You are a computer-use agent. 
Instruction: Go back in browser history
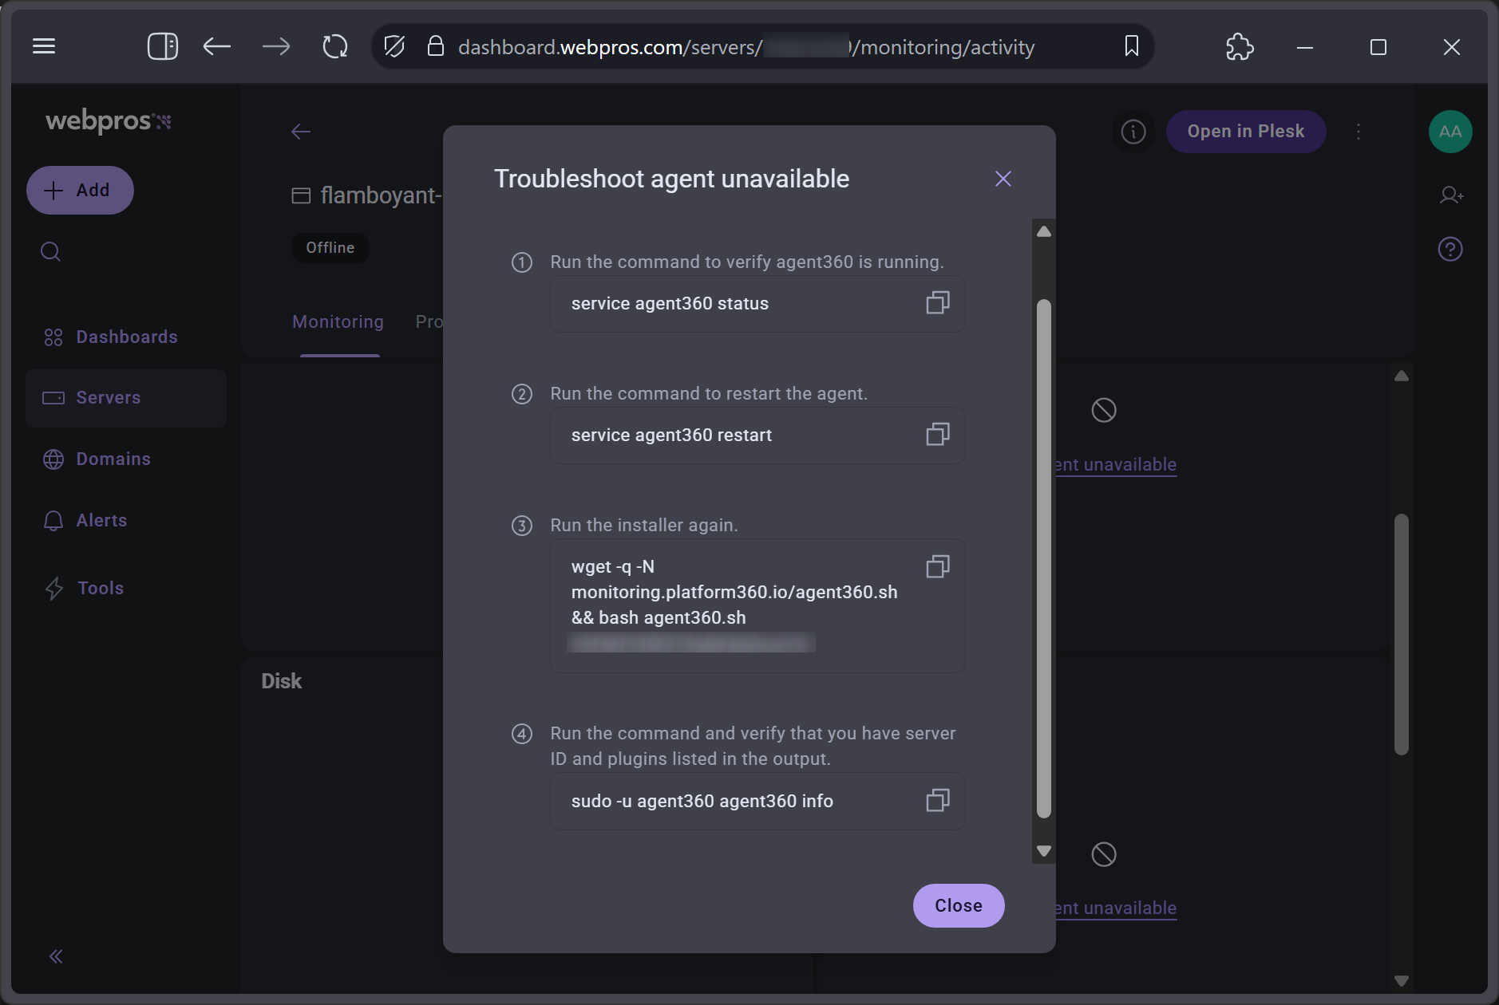pos(216,46)
